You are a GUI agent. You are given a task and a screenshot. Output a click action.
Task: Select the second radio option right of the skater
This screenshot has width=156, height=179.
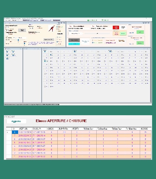(57, 29)
